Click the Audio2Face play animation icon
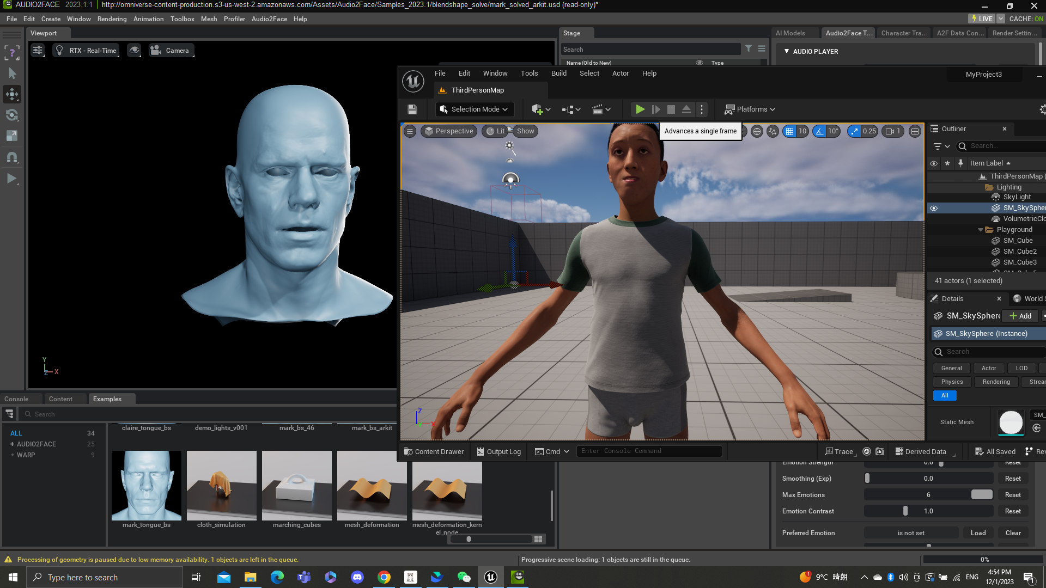The width and height of the screenshot is (1046, 588). point(12,178)
